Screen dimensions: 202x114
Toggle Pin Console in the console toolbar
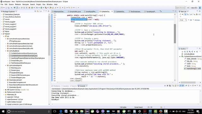(x=186, y=85)
